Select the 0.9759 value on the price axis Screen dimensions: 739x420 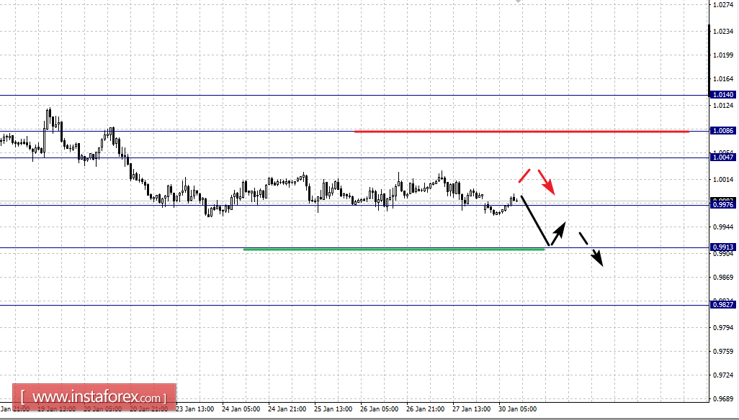click(723, 352)
